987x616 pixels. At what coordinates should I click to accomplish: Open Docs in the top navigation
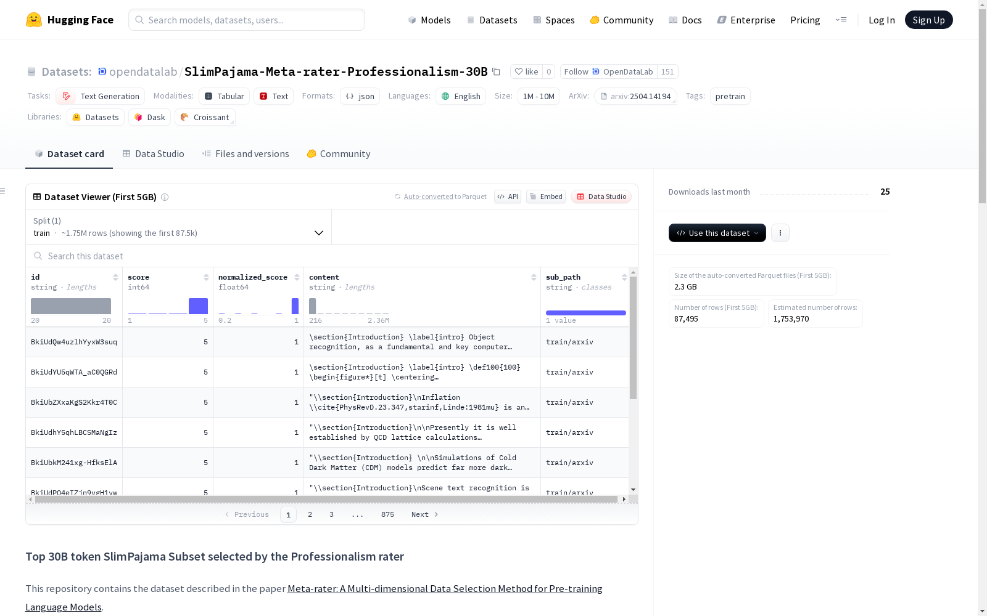coord(685,20)
